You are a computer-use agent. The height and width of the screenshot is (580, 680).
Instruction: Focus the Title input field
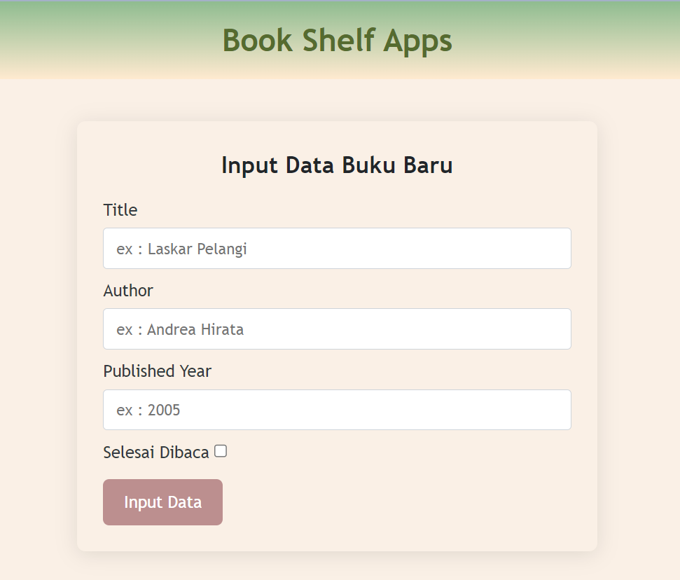[x=337, y=248]
